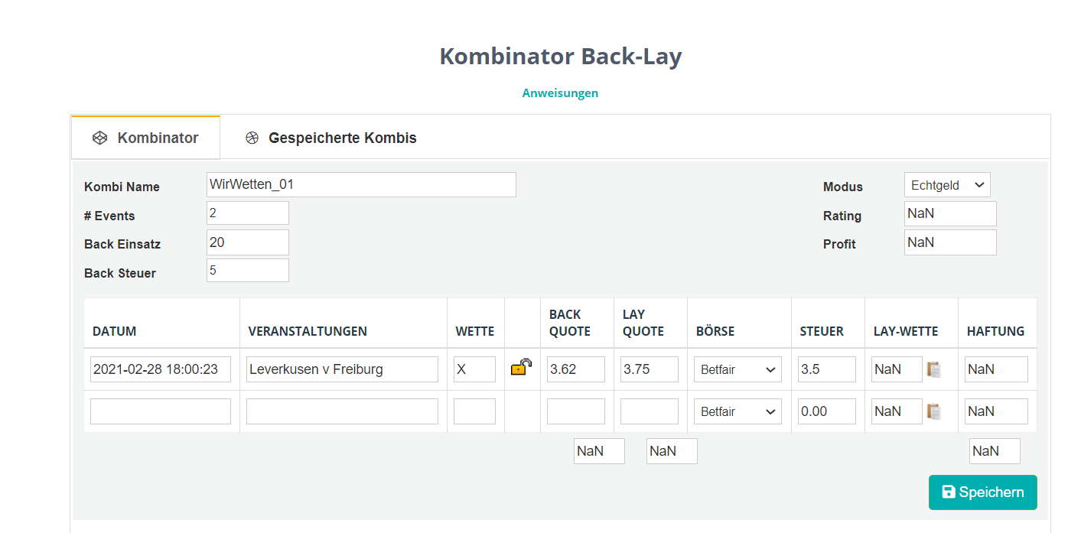Click the empty Lay Quote field in second row

coord(649,411)
